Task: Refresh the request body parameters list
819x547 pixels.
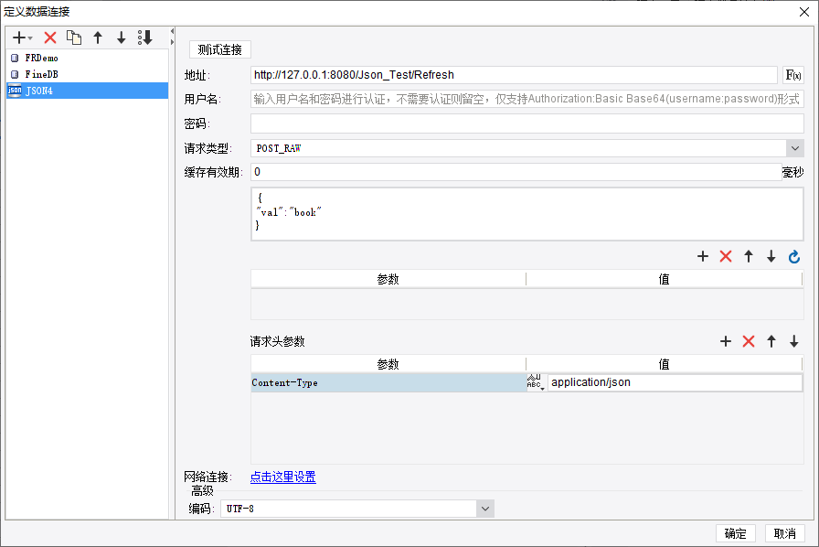Action: pos(794,256)
